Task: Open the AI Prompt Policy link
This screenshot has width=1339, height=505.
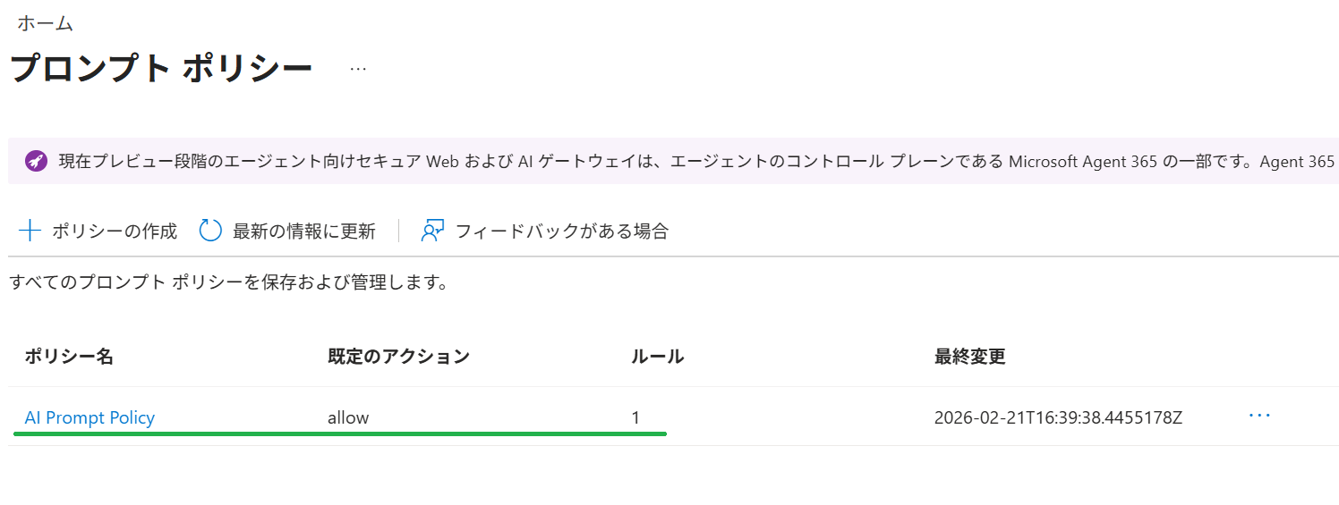Action: pos(90,417)
